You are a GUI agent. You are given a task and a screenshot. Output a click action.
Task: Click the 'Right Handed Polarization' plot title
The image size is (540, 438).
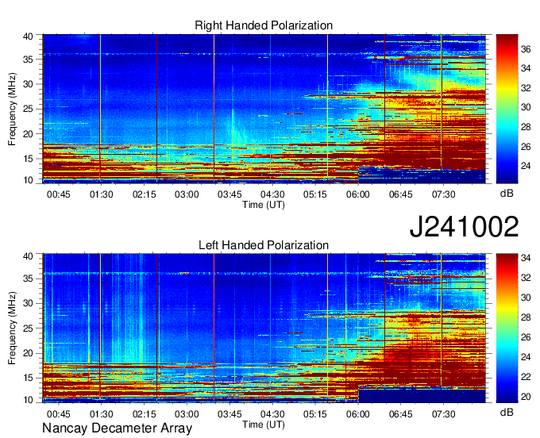point(264,25)
